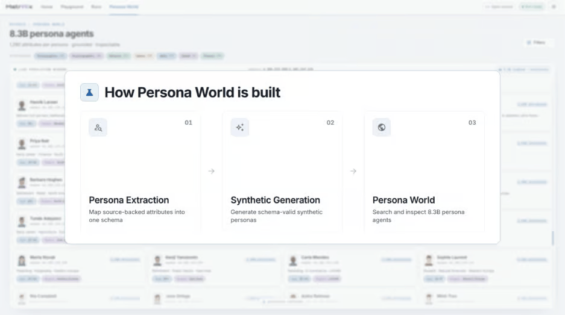
Task: Click the green button in top-right header
Action: point(531,7)
